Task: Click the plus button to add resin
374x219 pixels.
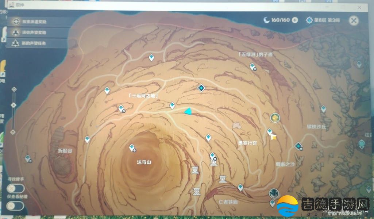Action: pyautogui.click(x=295, y=20)
